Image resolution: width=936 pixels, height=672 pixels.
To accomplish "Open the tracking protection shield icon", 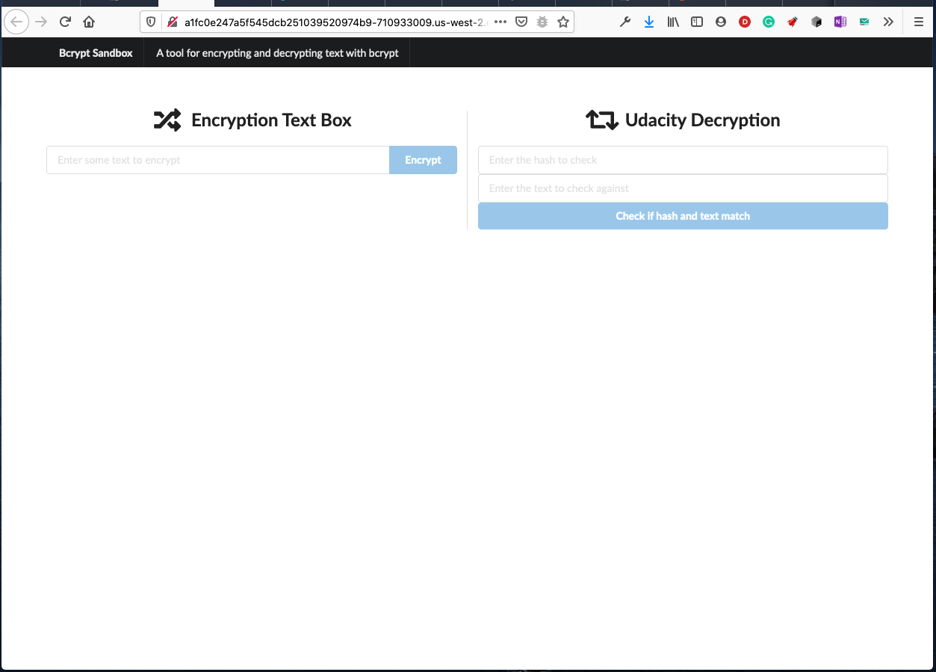I will pyautogui.click(x=152, y=22).
